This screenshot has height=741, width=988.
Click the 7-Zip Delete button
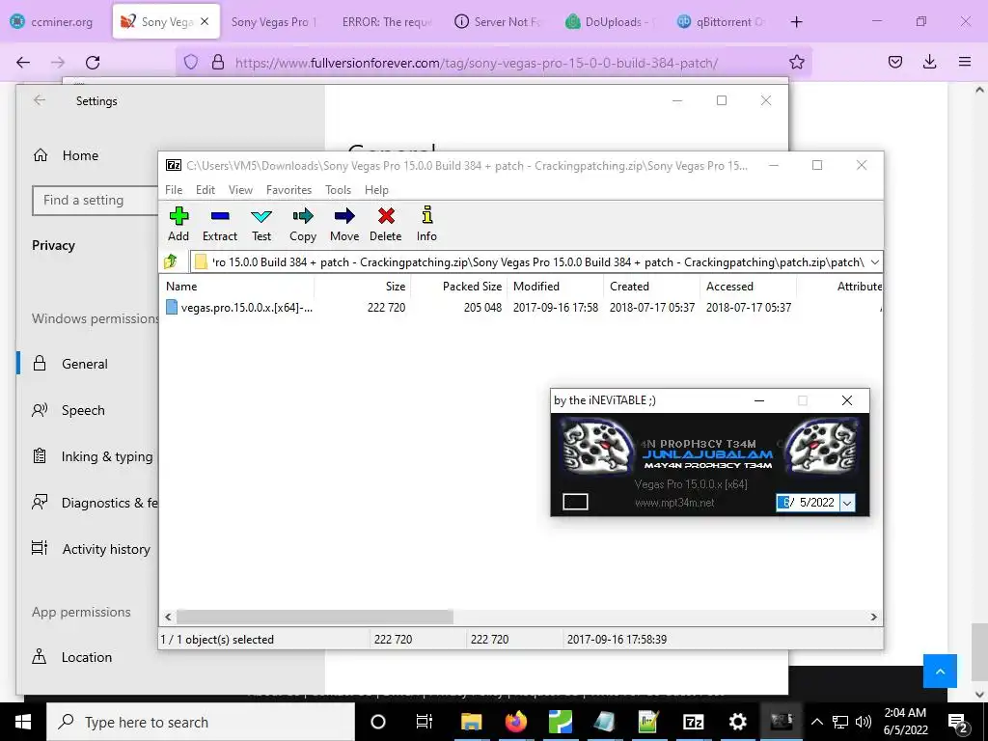[386, 224]
